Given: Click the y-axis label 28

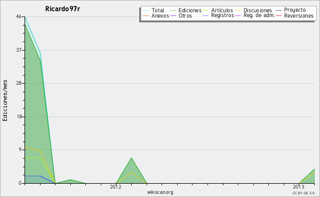Looking at the screenshot, I should pos(19,83).
